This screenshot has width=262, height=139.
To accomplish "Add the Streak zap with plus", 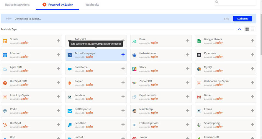I will pos(58,41).
